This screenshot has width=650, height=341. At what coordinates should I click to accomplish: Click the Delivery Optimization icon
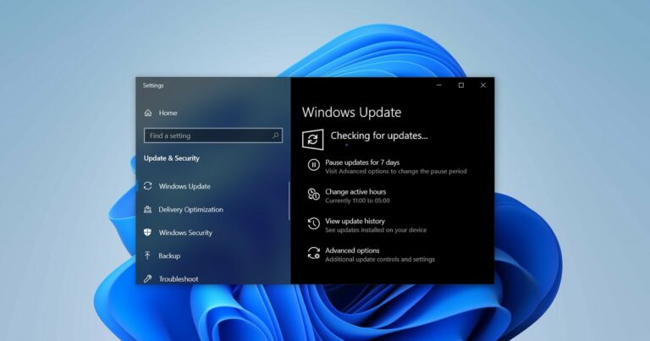click(147, 209)
